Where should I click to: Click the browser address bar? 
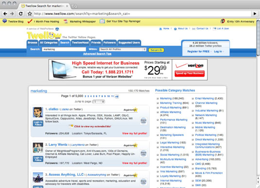pyautogui.click(x=142, y=14)
